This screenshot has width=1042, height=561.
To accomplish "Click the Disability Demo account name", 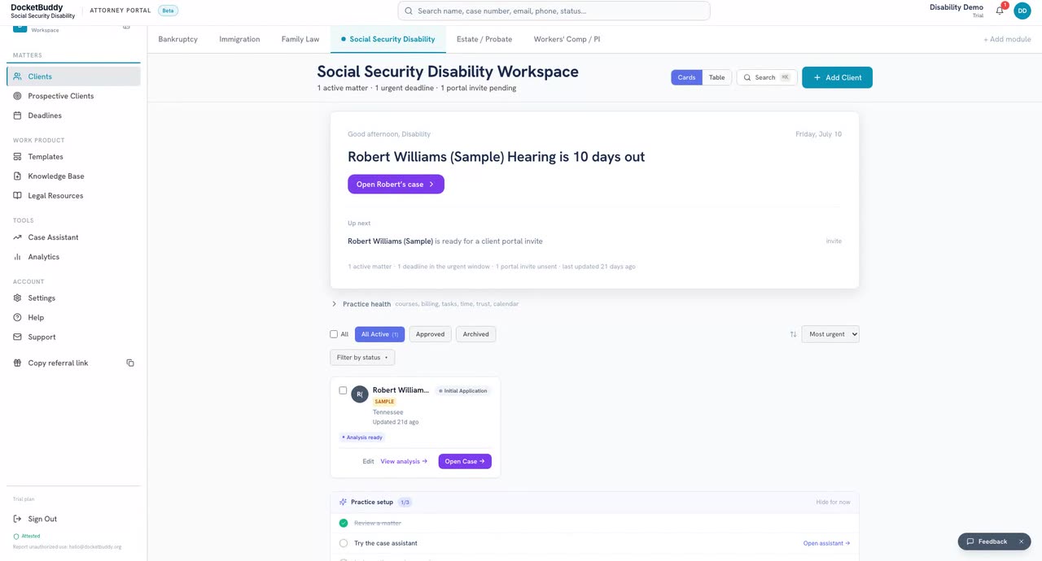I will point(957,7).
